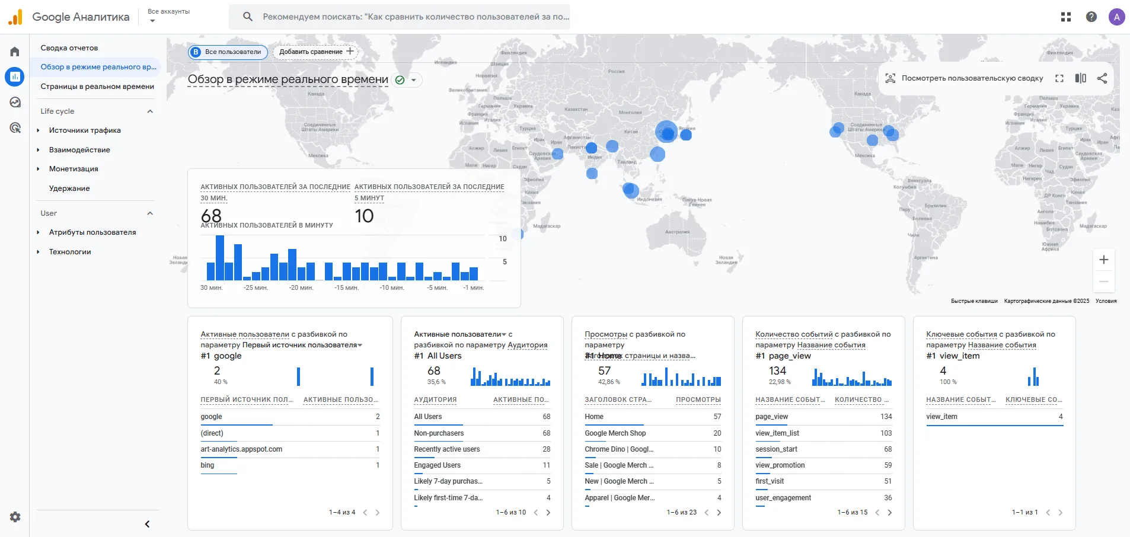Open the Home icon in left rail
The image size is (1130, 537).
coord(15,52)
